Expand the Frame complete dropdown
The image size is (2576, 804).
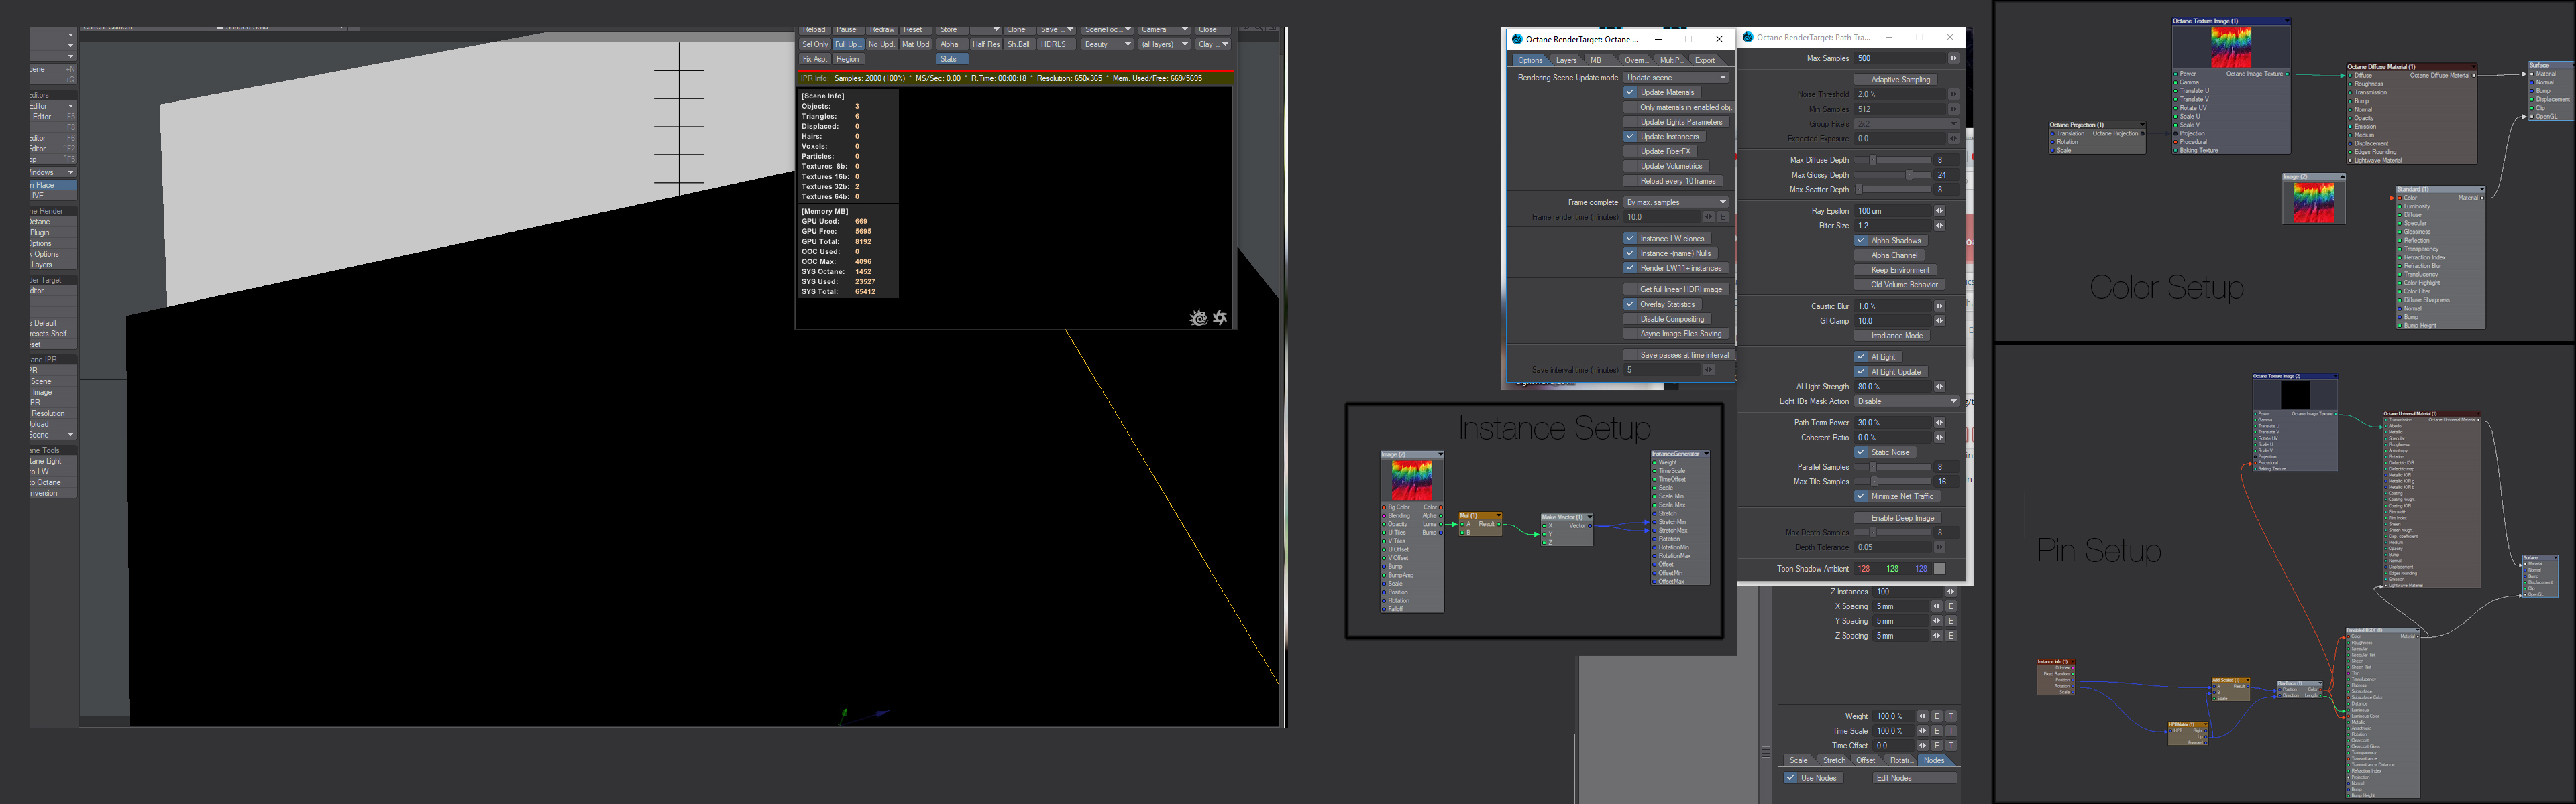coord(1676,202)
